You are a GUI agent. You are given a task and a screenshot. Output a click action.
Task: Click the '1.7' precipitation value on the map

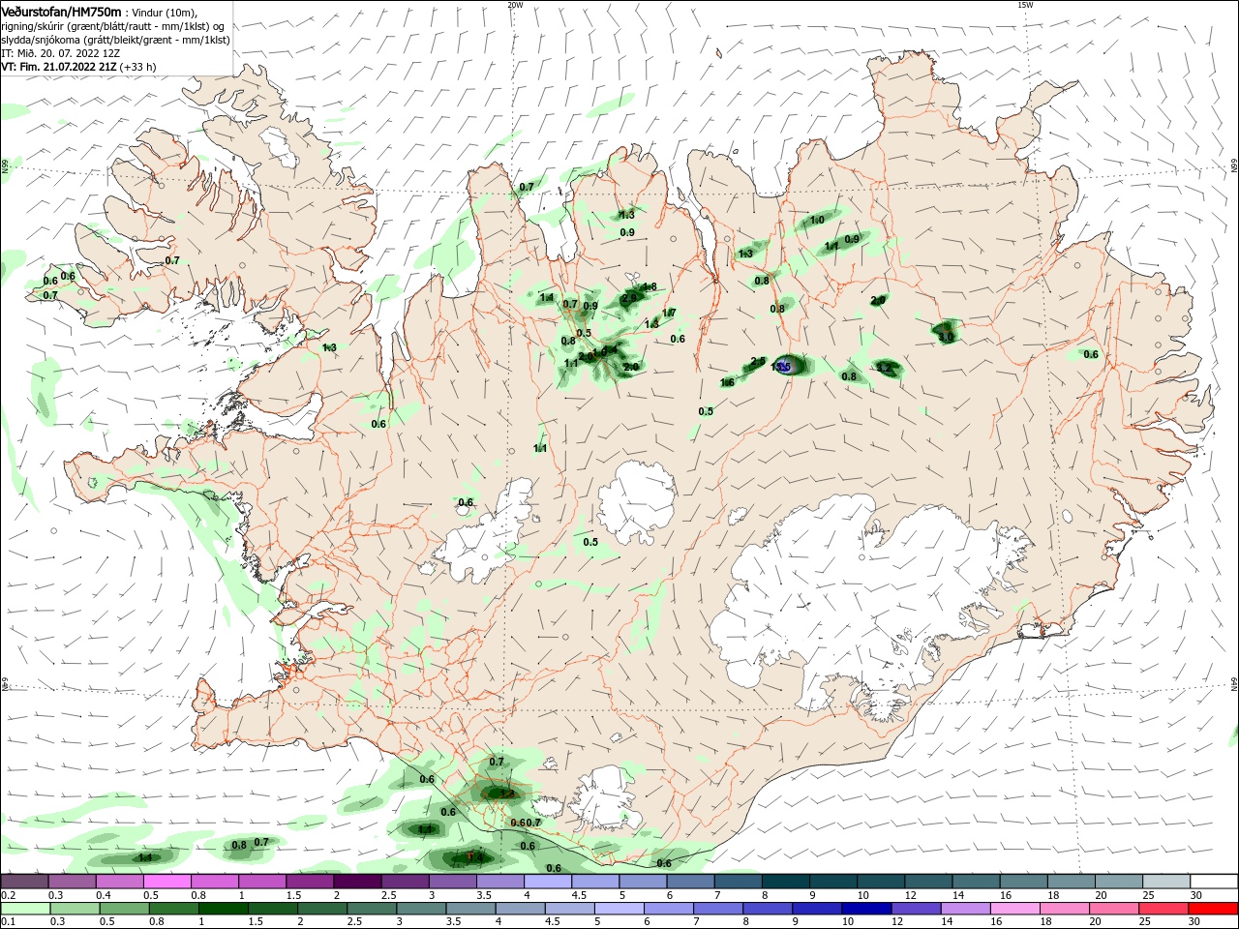[x=669, y=313]
